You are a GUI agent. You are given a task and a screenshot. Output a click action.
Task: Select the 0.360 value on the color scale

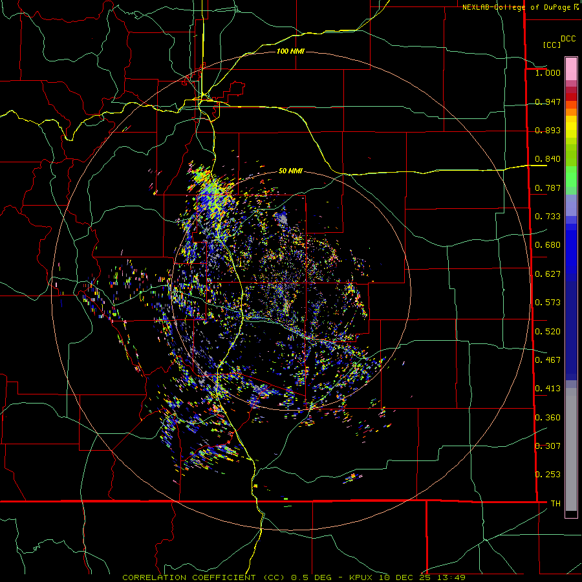coord(548,418)
